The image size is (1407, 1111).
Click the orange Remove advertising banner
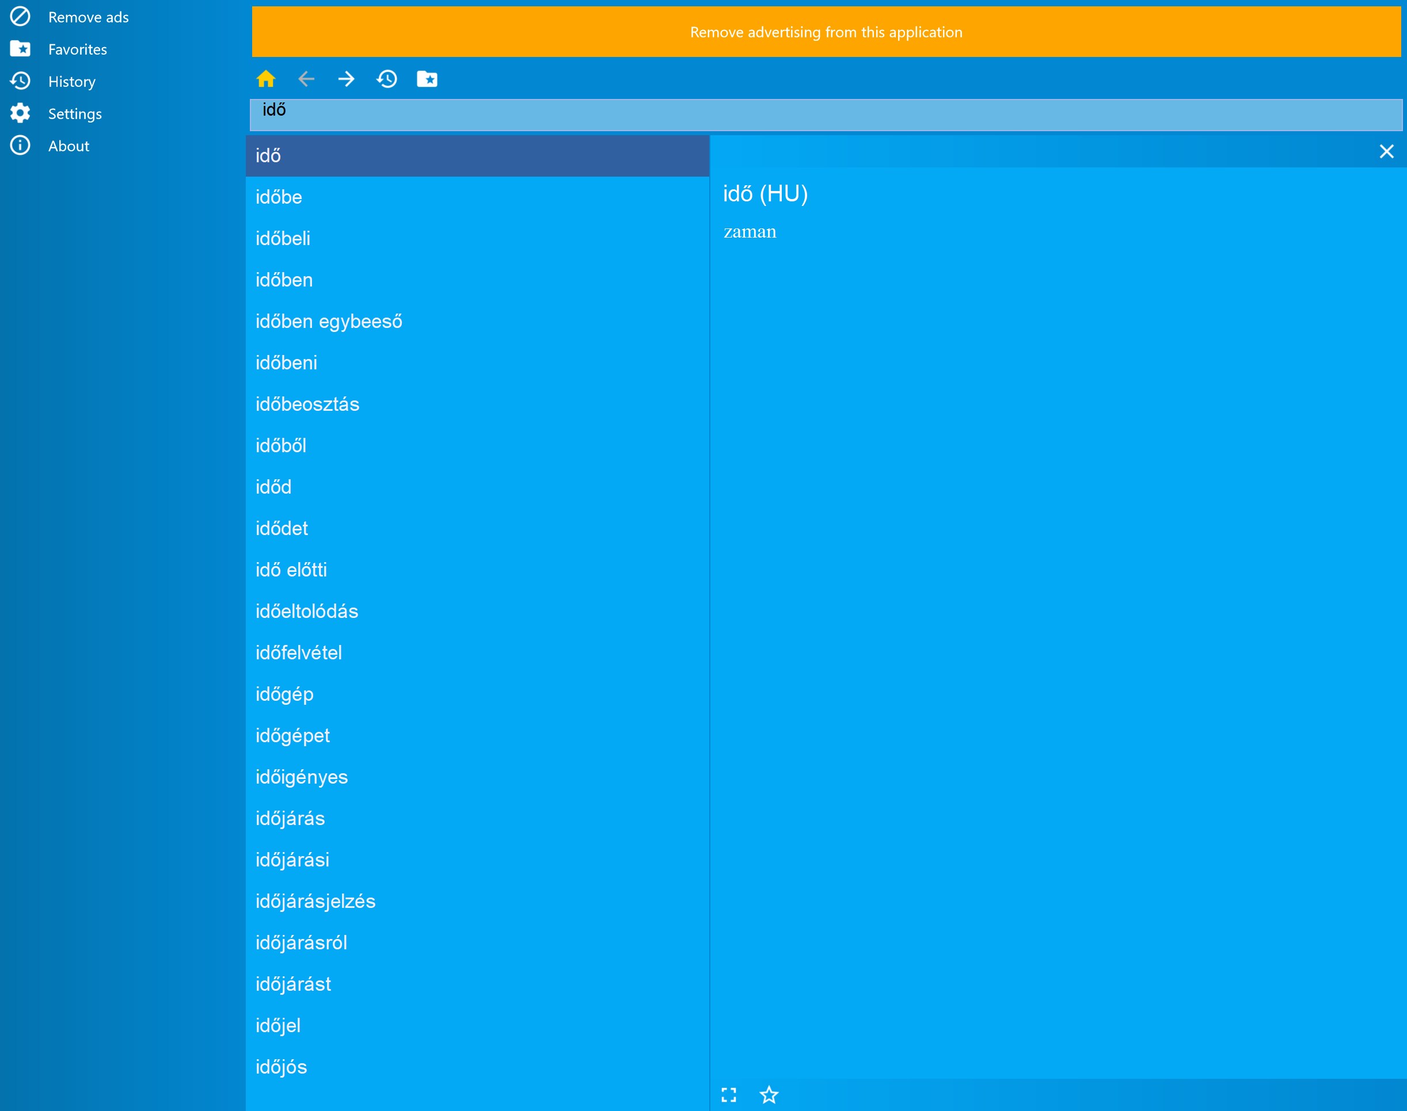click(x=825, y=32)
